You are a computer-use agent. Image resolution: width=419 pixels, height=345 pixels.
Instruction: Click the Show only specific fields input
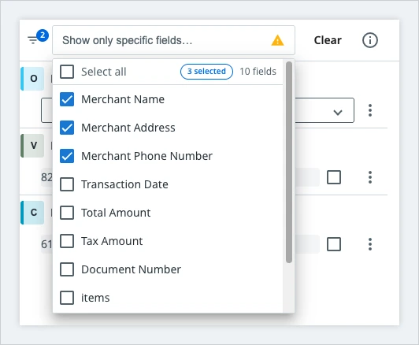(174, 40)
